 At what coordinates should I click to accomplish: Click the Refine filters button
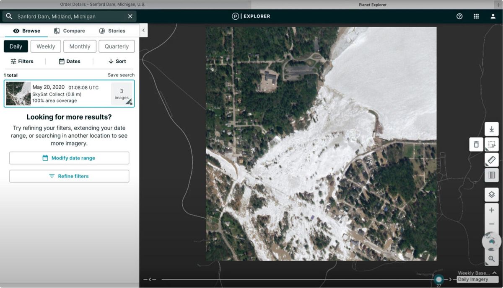(69, 176)
